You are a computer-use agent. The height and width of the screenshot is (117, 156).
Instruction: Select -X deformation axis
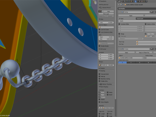[x=148, y=62]
